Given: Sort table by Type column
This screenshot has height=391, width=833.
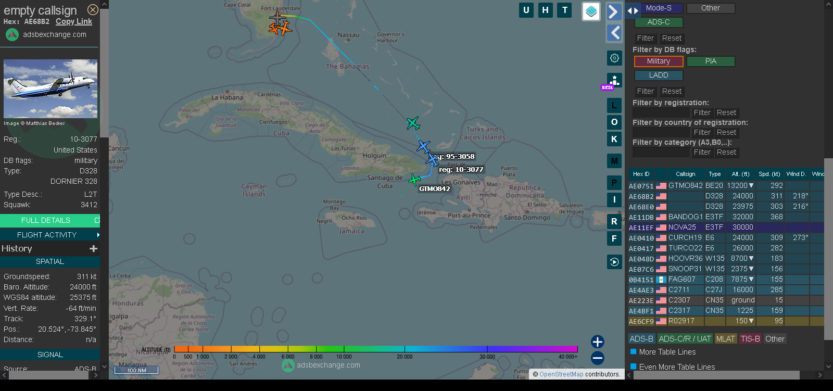Looking at the screenshot, I should (714, 174).
